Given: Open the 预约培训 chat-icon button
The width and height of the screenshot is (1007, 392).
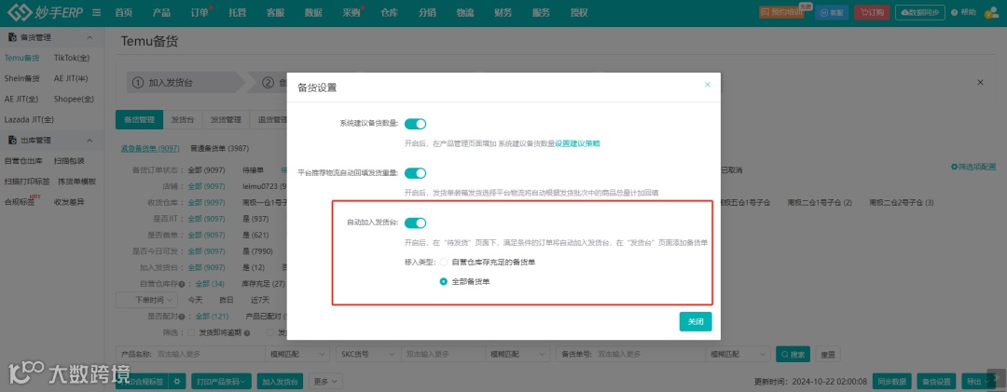Looking at the screenshot, I should 781,12.
